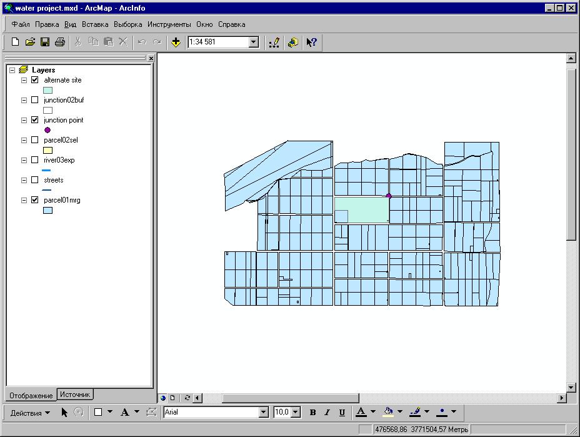This screenshot has width=580, height=437.
Task: Undo last action arrow
Action: tap(142, 42)
